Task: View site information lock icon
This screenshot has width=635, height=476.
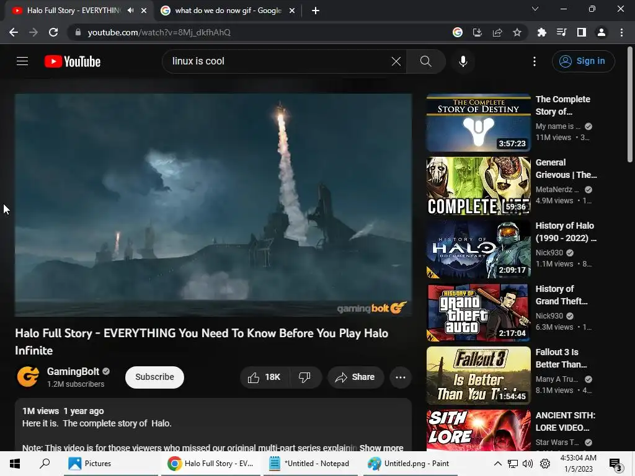Action: (x=78, y=32)
